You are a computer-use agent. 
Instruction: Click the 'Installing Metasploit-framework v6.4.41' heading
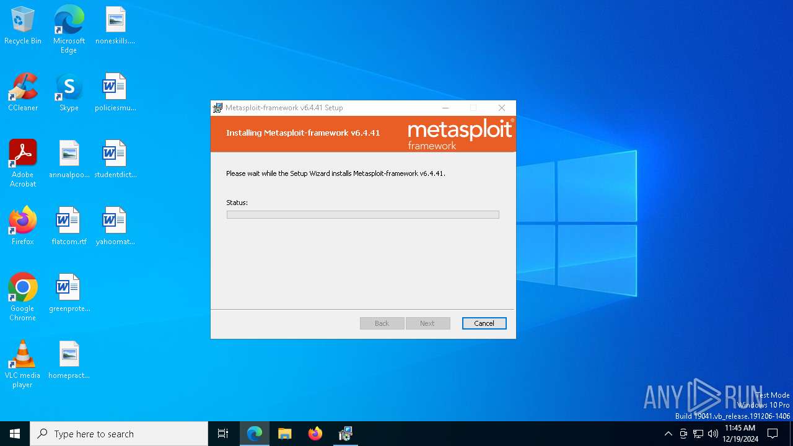303,133
